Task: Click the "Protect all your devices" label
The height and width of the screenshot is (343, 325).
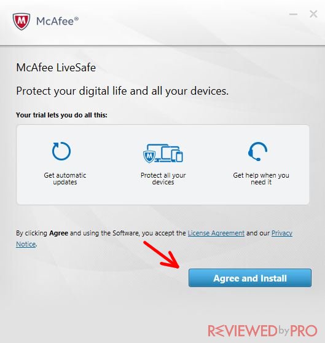Action: 163,178
